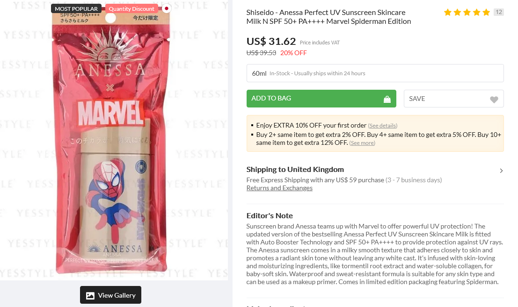
Task: Click the Shipping to United Kingdom heading
Action: pyautogui.click(x=295, y=169)
